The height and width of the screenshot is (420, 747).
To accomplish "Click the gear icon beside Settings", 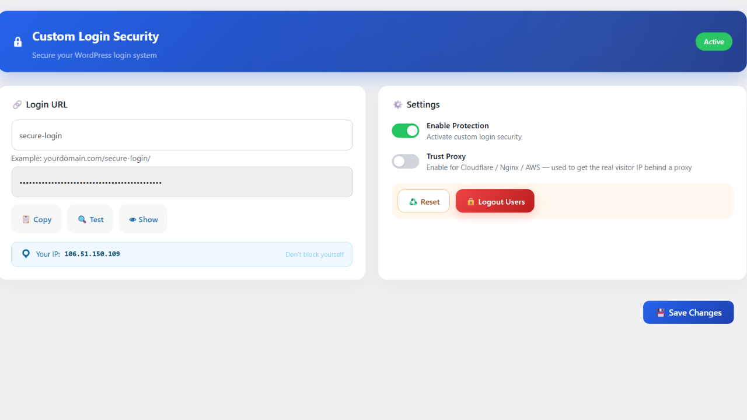I will 397,104.
